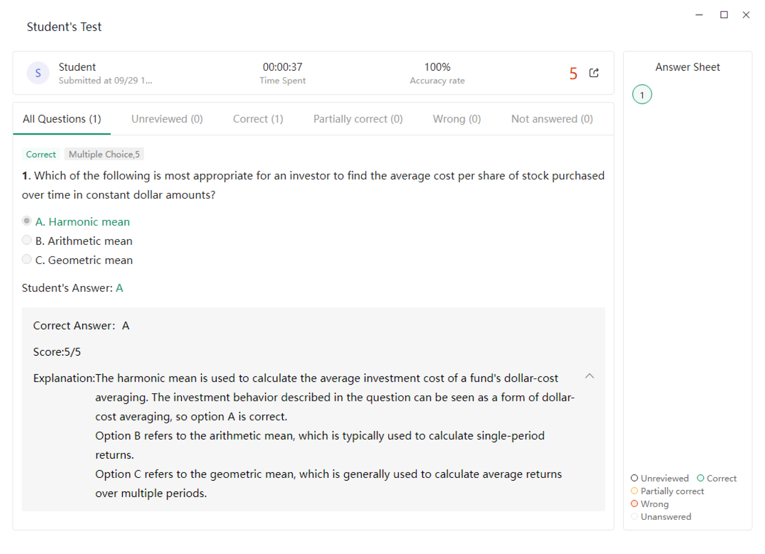Click the green Correct status tag
Screen dimensions: 765x554
click(41, 154)
